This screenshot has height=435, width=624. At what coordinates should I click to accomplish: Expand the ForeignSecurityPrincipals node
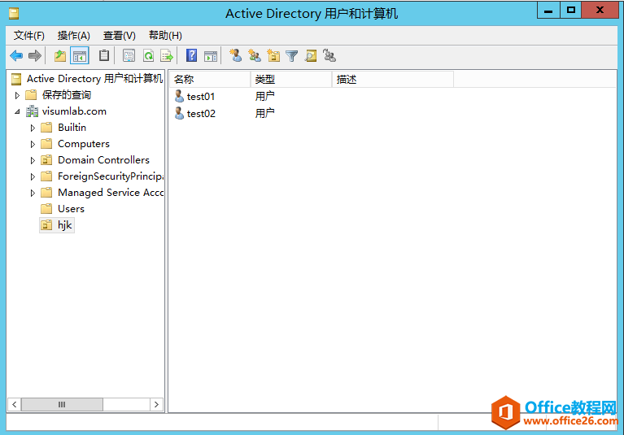click(x=33, y=176)
